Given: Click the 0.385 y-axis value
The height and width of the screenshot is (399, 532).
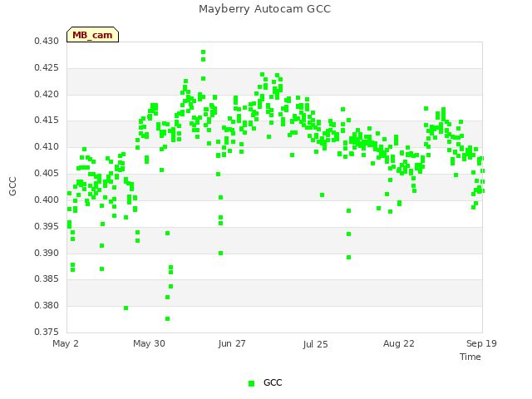Looking at the screenshot, I should (47, 279).
